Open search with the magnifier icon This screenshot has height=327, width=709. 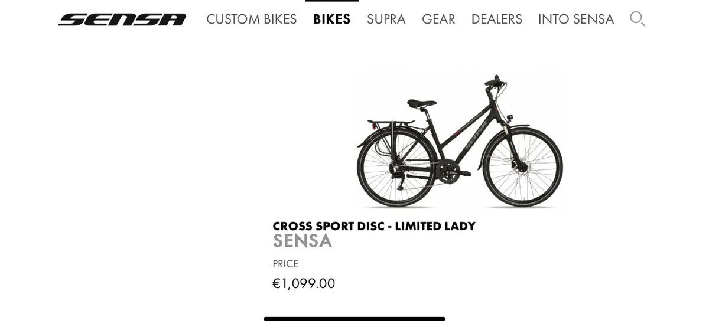coord(637,19)
